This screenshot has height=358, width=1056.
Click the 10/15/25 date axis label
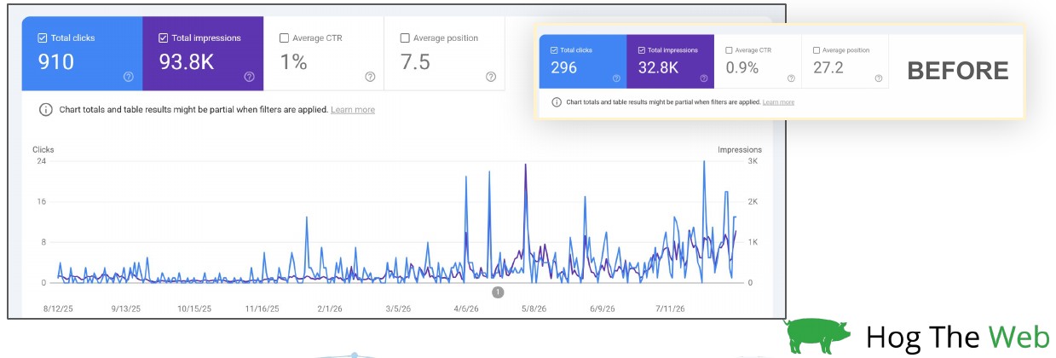tap(194, 309)
